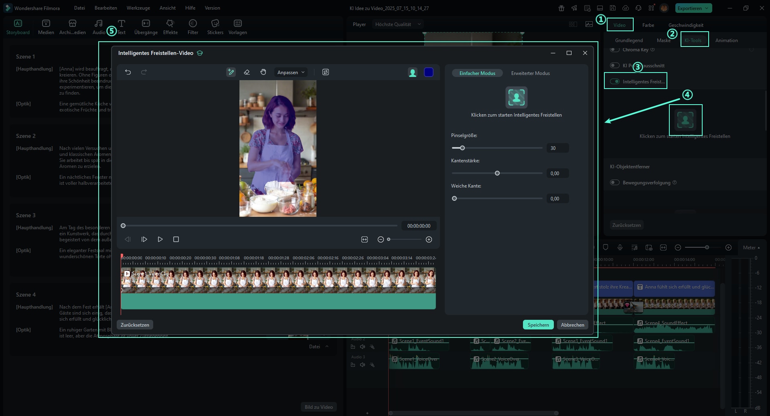Toggle the Chroma Key switch

click(614, 50)
